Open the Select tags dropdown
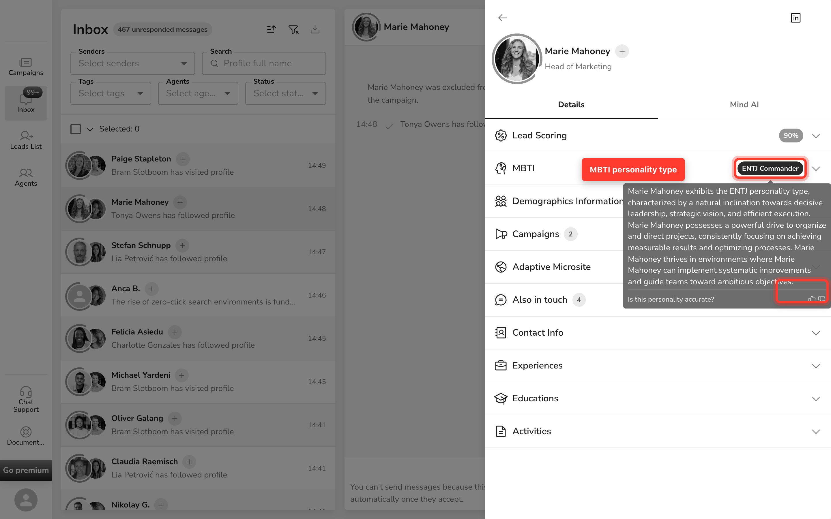Screen dimensions: 831x519 pyautogui.click(x=111, y=93)
